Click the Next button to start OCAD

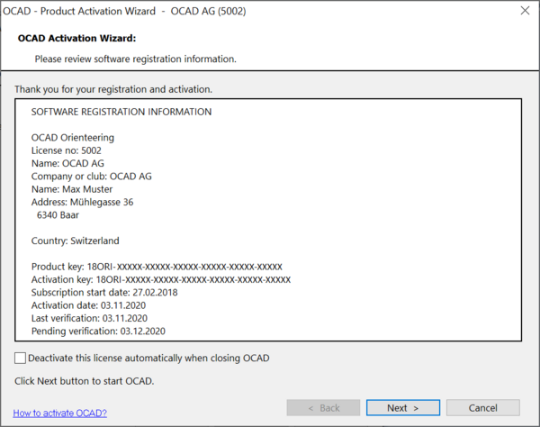(403, 408)
